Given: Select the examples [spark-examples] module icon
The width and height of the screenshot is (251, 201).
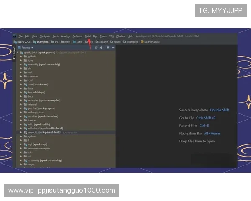Looking at the screenshot, I should 25,100.
